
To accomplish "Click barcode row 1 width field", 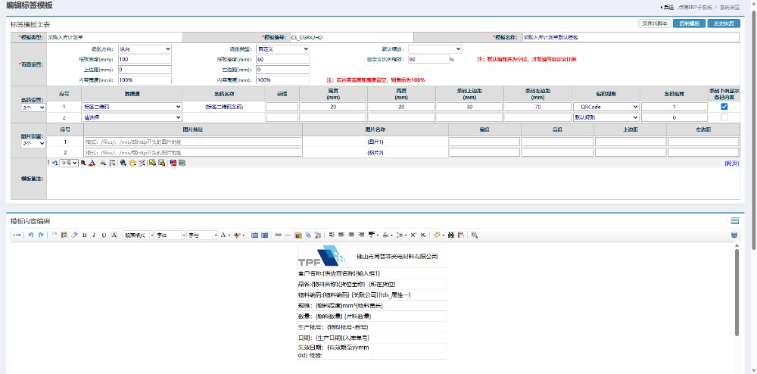I will point(333,107).
